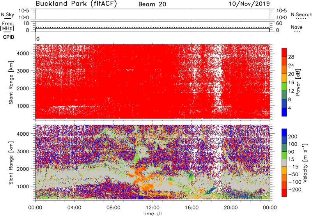
Task: Click '1000' on the velocity panel range axis
Action: coord(23,186)
